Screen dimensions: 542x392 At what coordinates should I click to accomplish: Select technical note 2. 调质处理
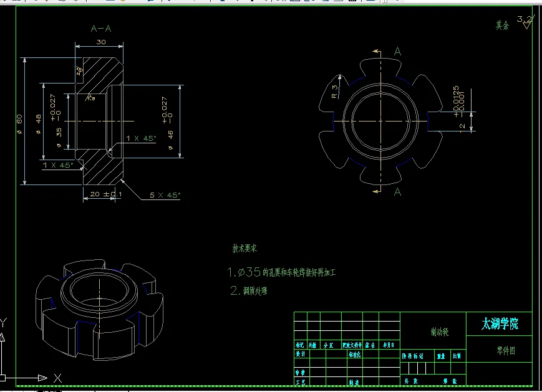point(249,290)
